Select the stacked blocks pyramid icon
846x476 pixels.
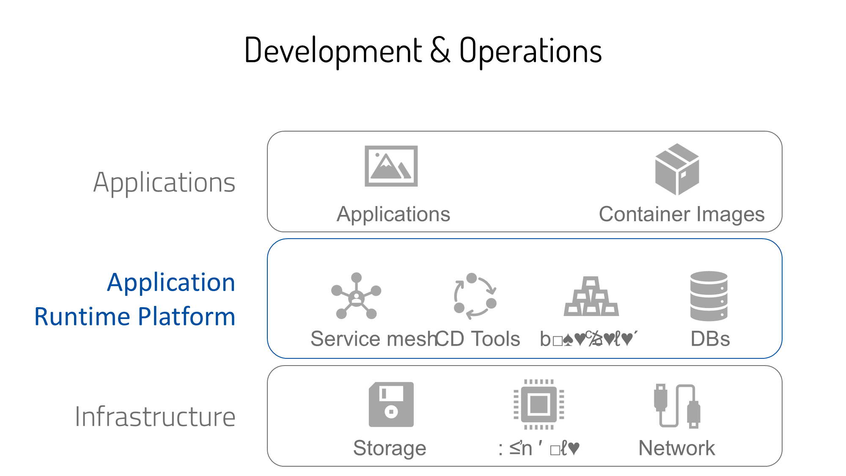click(591, 297)
